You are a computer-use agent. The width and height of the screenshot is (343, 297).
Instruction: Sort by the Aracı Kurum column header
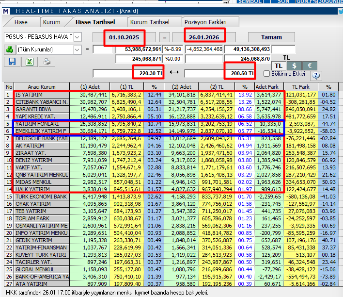pos(42,87)
